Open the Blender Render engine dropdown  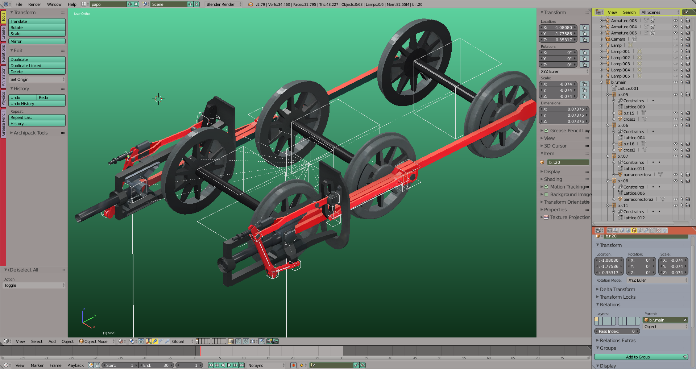(223, 4)
